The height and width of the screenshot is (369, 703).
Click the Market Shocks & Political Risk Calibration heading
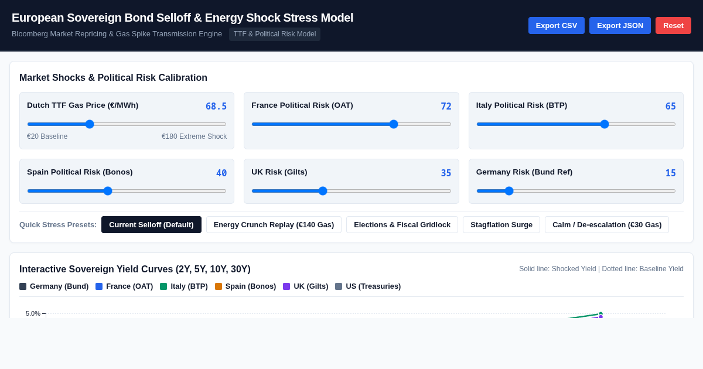coord(113,78)
